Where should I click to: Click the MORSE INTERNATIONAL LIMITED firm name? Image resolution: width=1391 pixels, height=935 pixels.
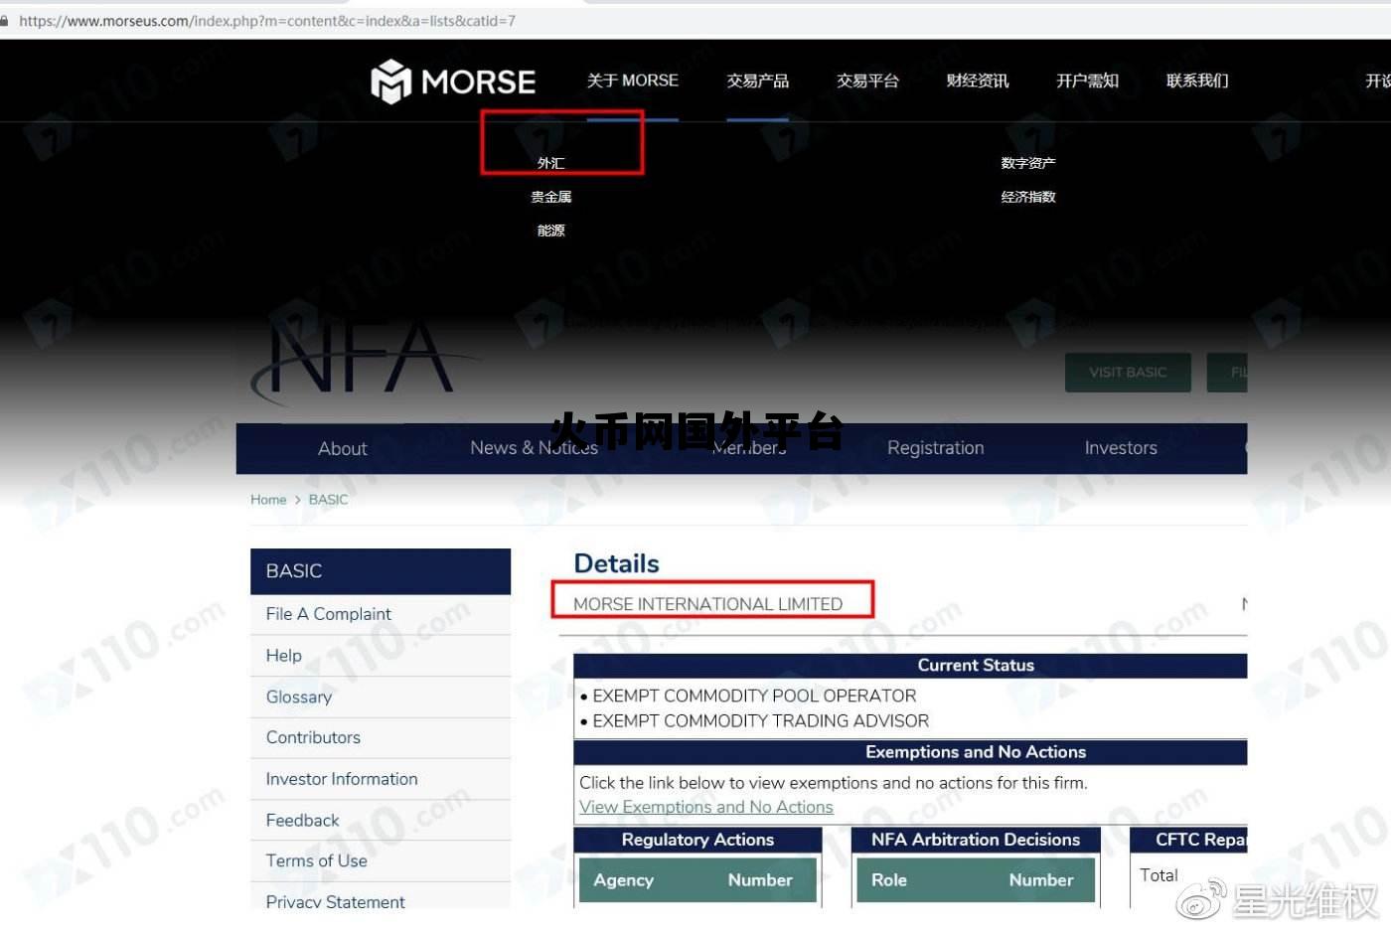pyautogui.click(x=707, y=604)
